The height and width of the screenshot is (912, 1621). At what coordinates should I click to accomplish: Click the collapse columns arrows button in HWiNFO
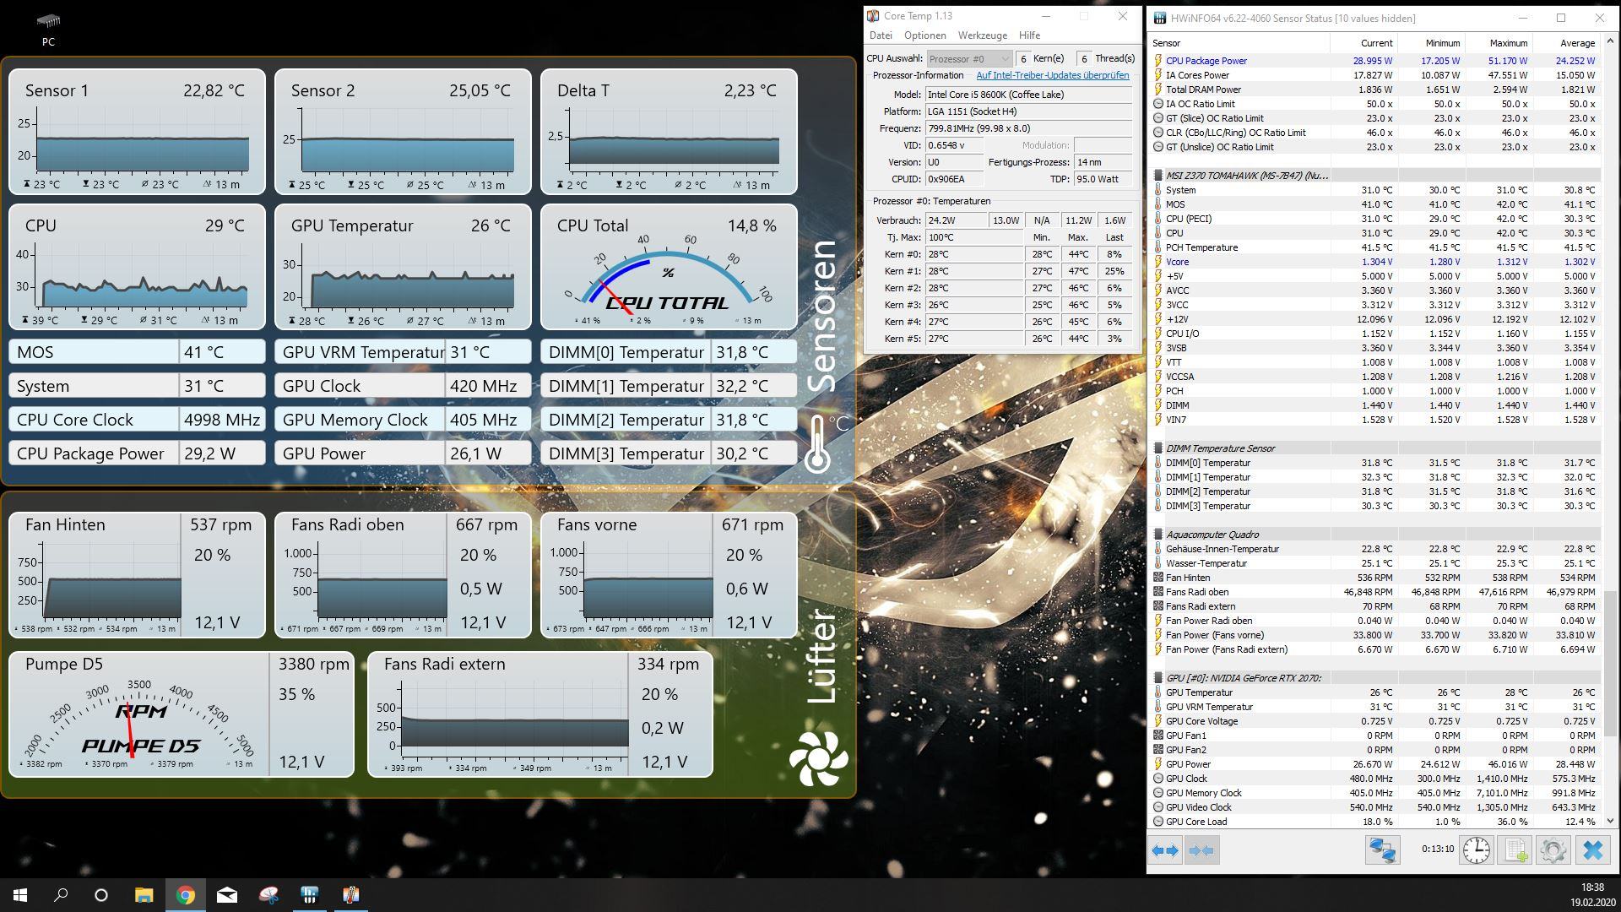[x=1201, y=850]
